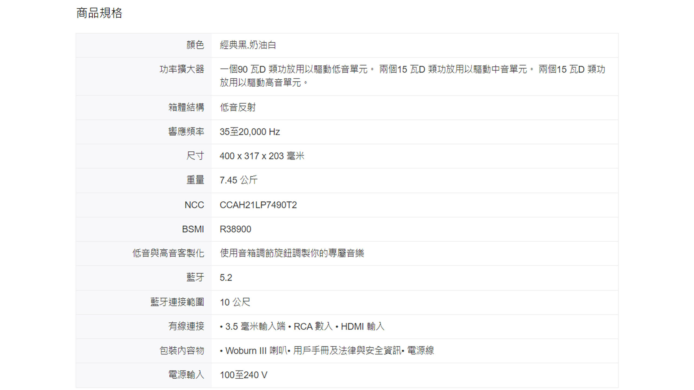Click the 箱體結構 row label
The image size is (694, 390).
[186, 107]
